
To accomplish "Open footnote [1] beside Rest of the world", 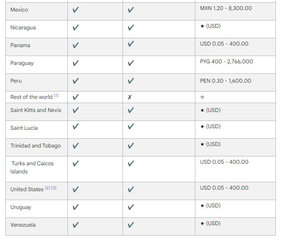I will point(56,95).
